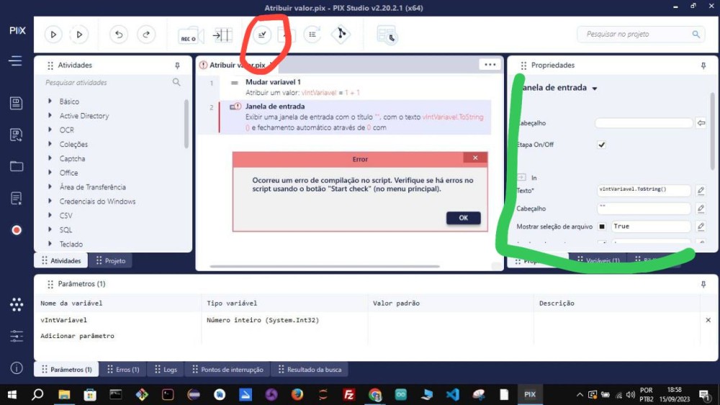Expand the Coleções activity group
Image resolution: width=720 pixels, height=405 pixels.
(x=50, y=144)
